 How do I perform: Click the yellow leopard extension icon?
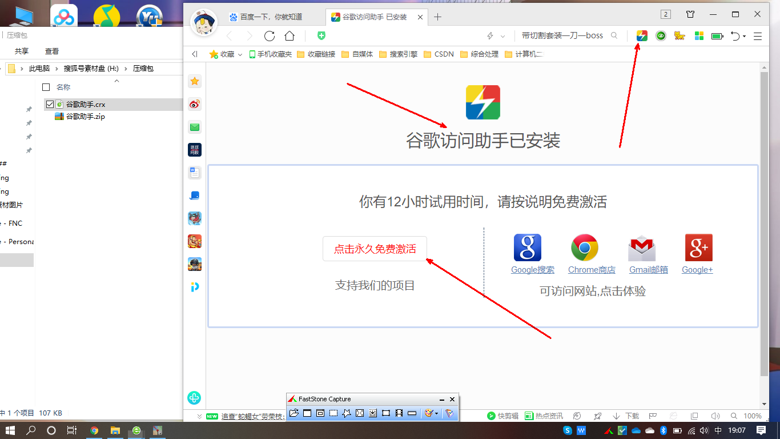point(680,36)
